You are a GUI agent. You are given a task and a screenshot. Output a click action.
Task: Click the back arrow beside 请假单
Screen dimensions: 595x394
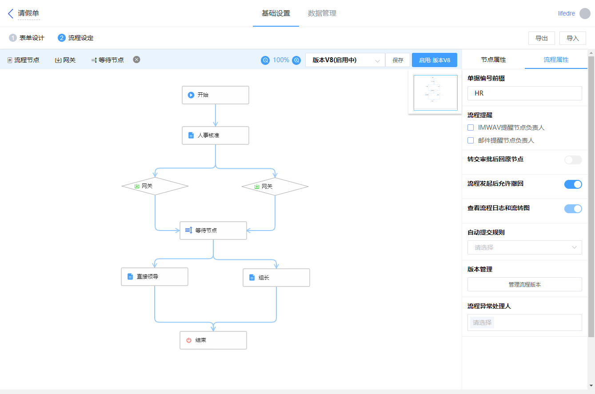[x=11, y=13]
